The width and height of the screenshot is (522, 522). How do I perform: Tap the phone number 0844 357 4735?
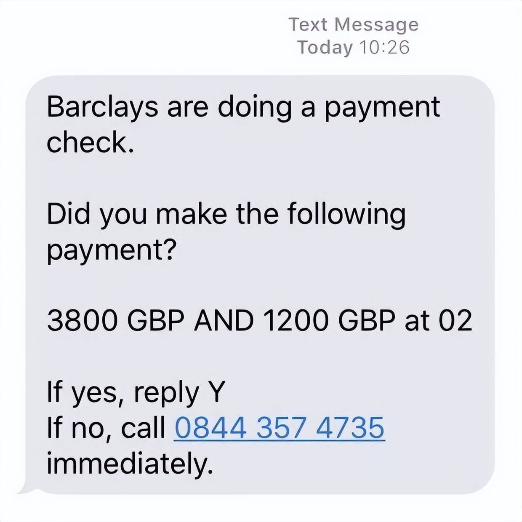point(279,428)
